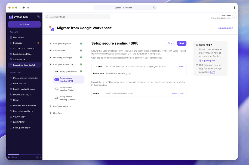Select step 3 Install migration app
Screen dimensions: 249x165
coord(65,58)
